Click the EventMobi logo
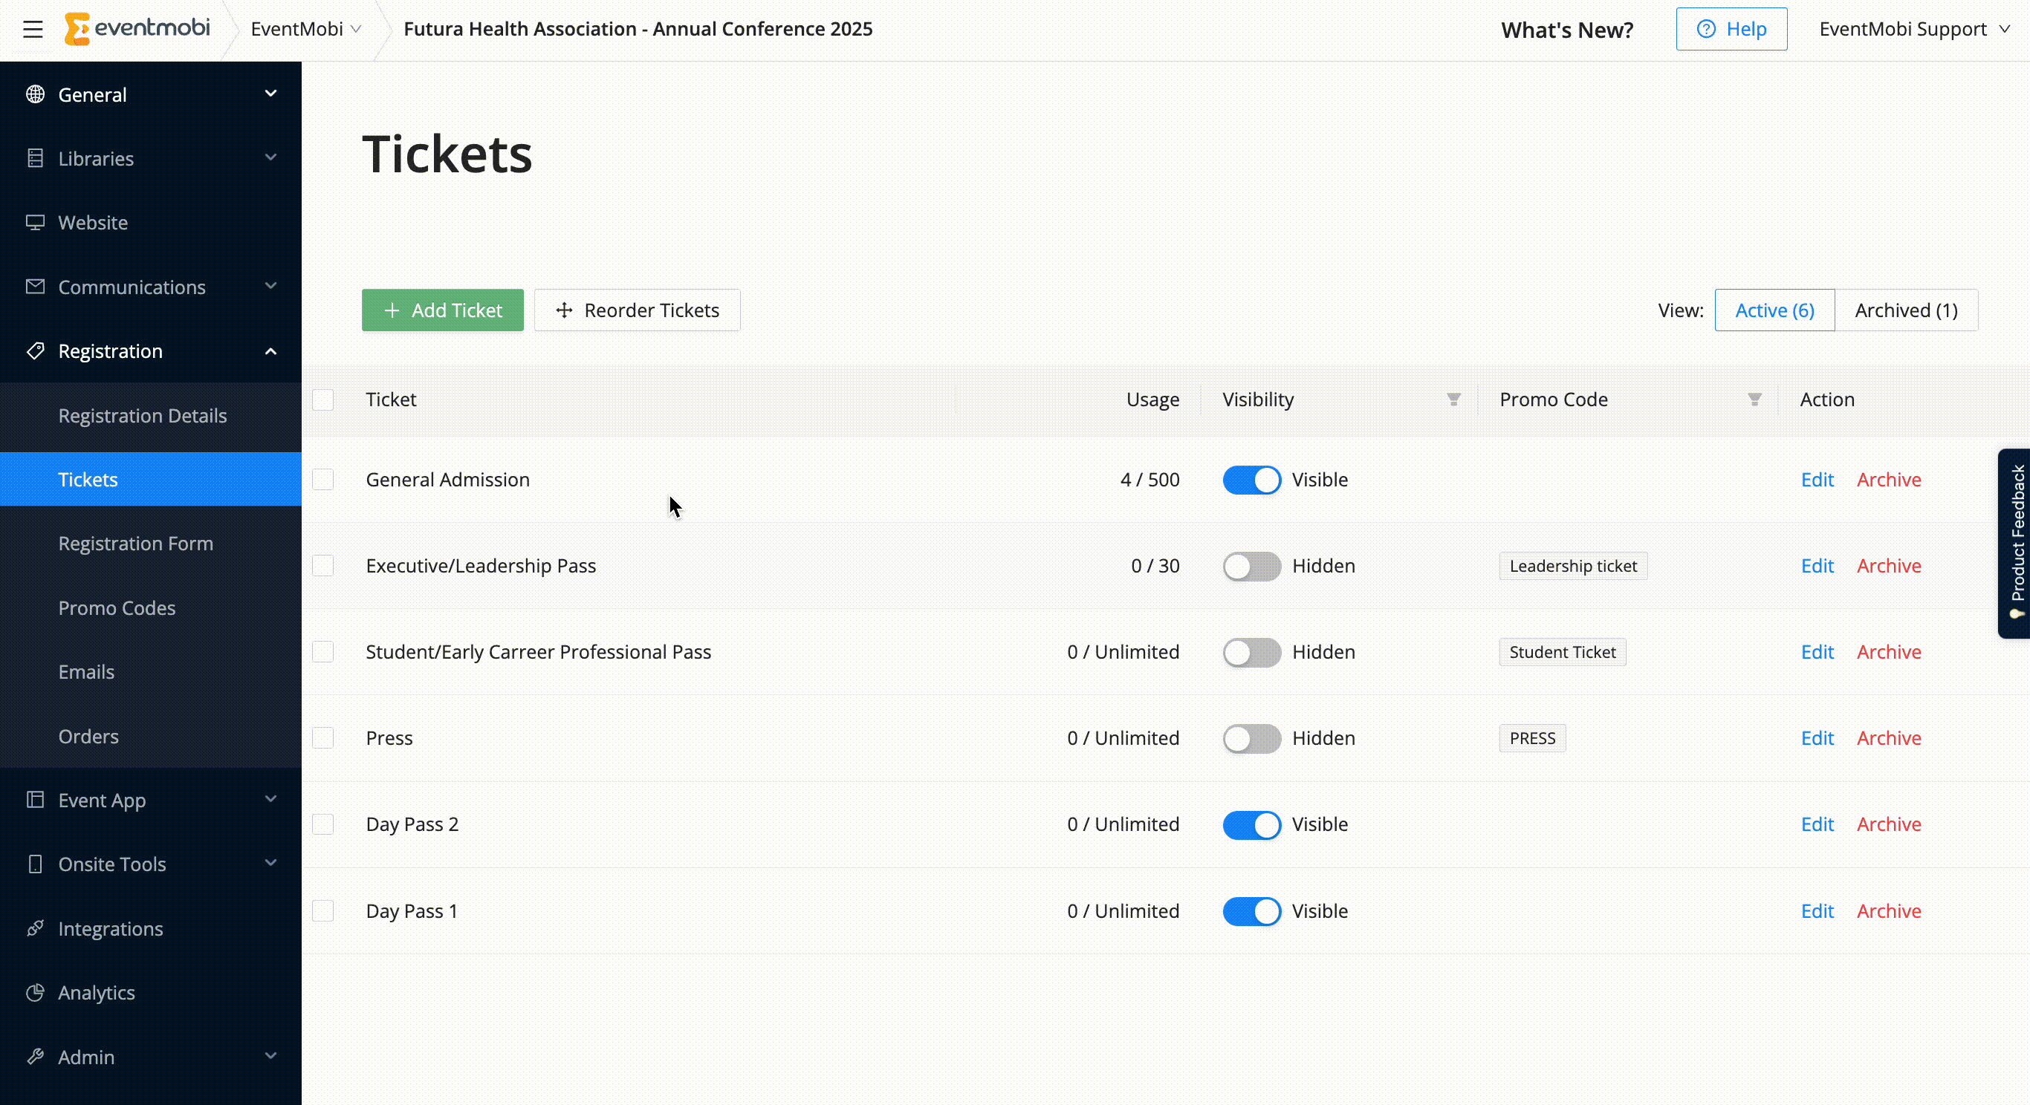The width and height of the screenshot is (2030, 1105). 137,29
